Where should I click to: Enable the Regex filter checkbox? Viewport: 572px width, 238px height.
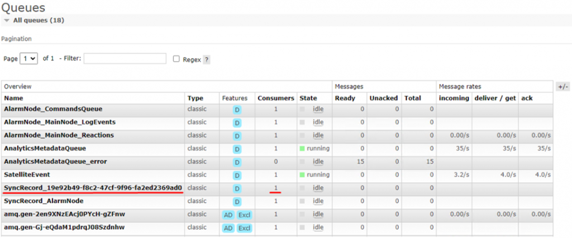coord(177,59)
